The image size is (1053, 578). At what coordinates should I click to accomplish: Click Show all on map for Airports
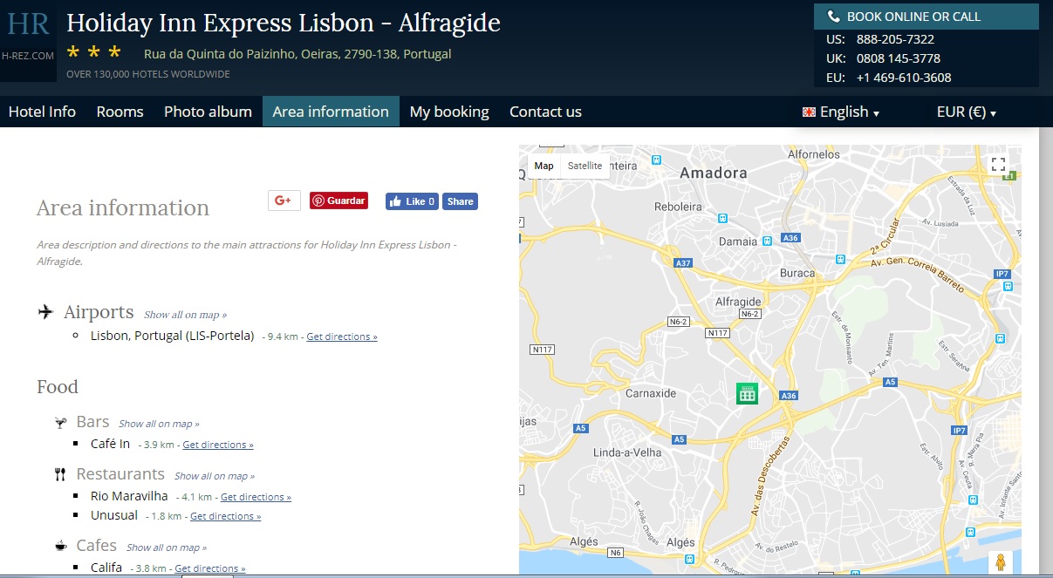tap(185, 315)
